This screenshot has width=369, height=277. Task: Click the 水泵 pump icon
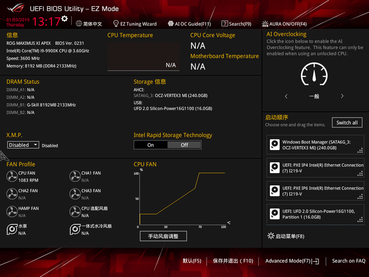12,229
